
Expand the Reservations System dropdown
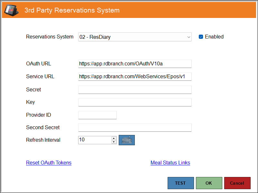point(189,37)
